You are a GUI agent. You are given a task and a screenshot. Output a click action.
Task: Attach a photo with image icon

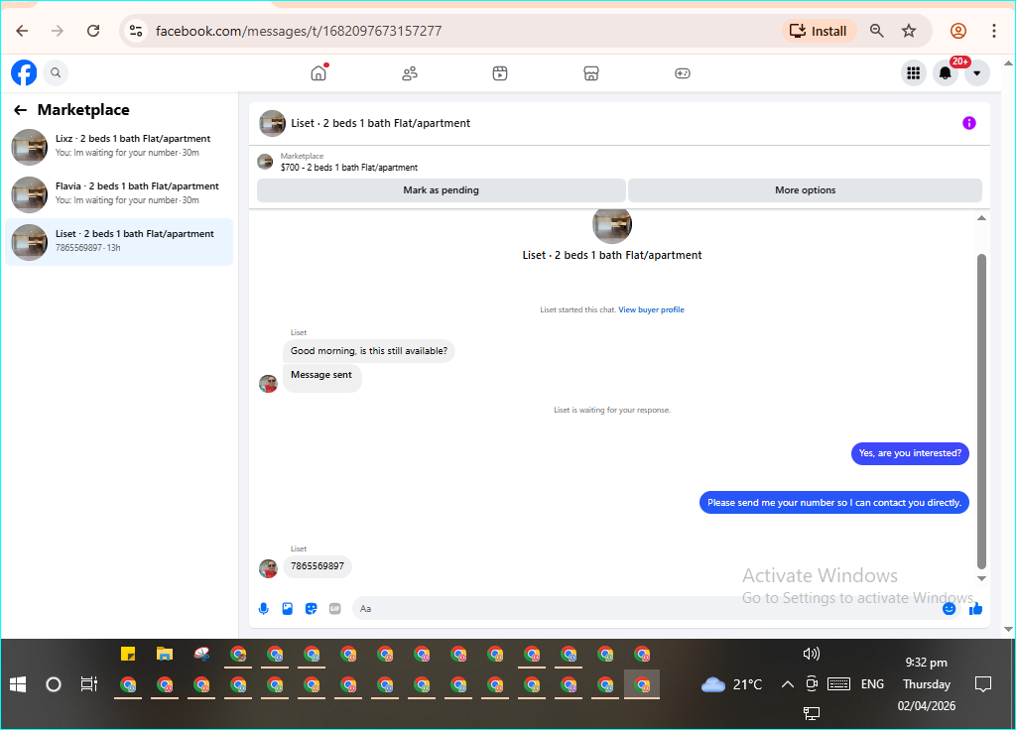[287, 608]
